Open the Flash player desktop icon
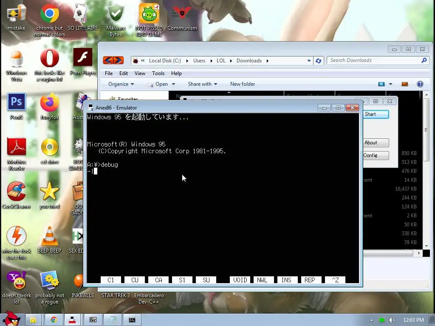Image resolution: width=435 pixels, height=326 pixels. (x=83, y=57)
